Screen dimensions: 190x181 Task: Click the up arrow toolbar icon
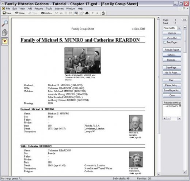click(x=93, y=13)
